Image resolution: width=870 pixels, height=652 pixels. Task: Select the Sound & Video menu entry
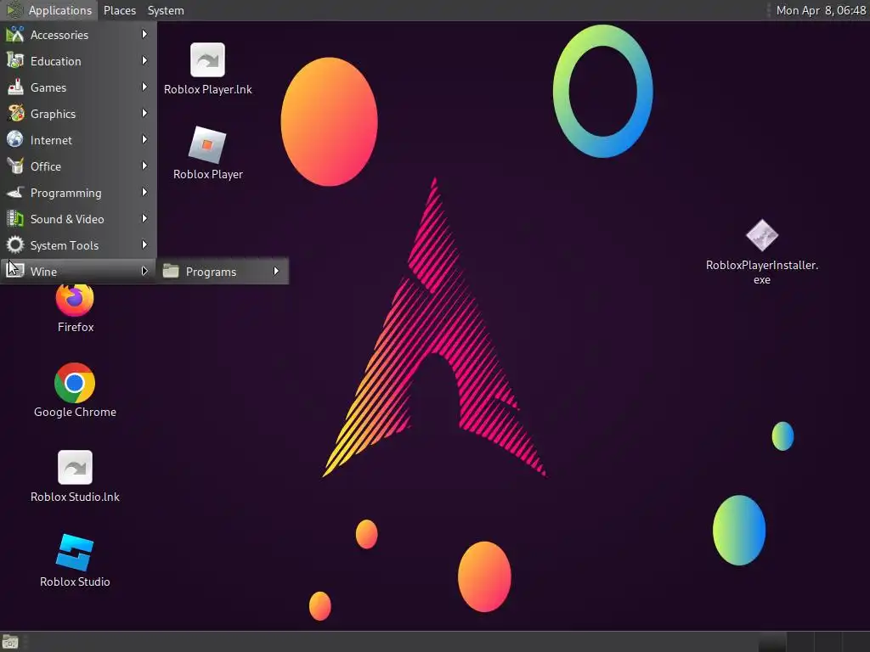(78, 219)
